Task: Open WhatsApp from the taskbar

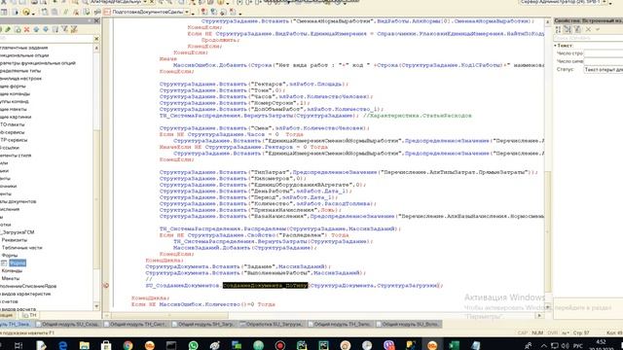Action: tap(193, 345)
